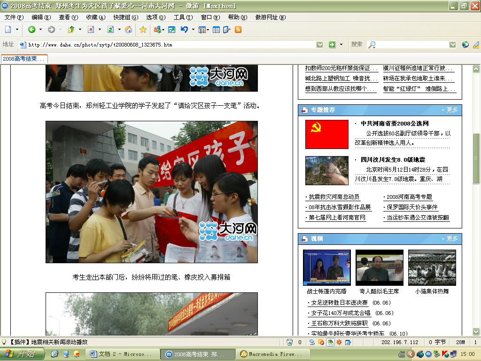Click the Undo closed page arrow icon
The width and height of the screenshot is (481, 361).
[184, 30]
